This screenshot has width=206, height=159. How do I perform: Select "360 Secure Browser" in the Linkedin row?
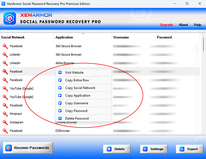pos(68,55)
